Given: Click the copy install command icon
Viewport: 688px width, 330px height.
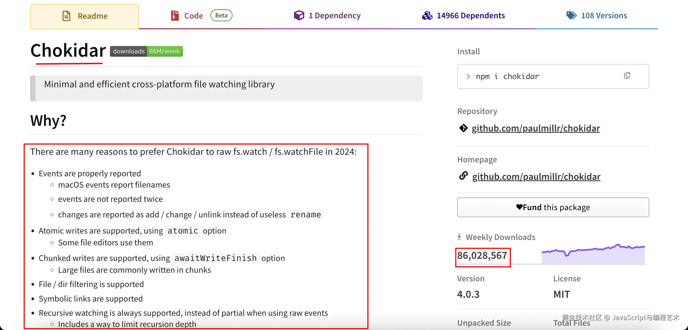Looking at the screenshot, I should click(x=627, y=76).
